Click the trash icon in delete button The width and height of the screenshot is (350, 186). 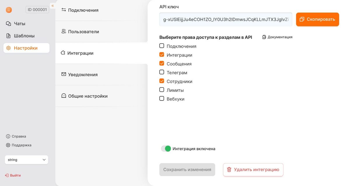229,169
